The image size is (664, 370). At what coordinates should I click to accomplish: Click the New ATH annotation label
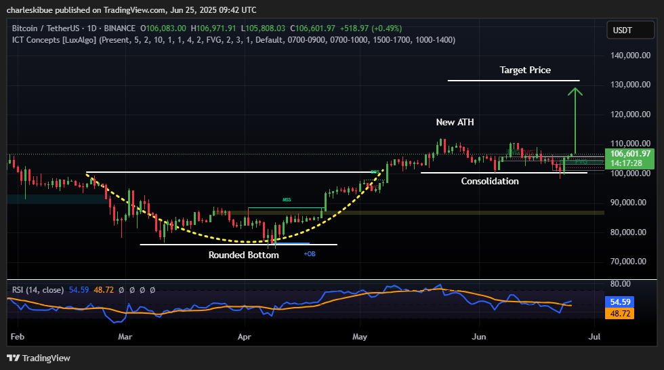tap(455, 122)
